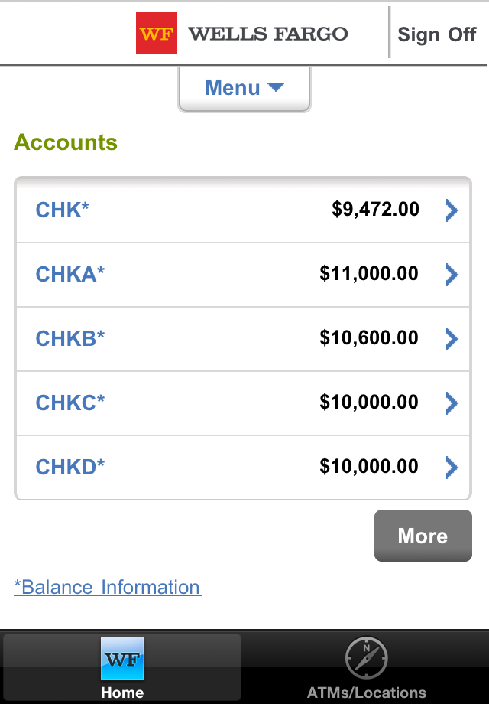Screen dimensions: 489x704
Task: Select the CHKA* account name
Action: [70, 274]
